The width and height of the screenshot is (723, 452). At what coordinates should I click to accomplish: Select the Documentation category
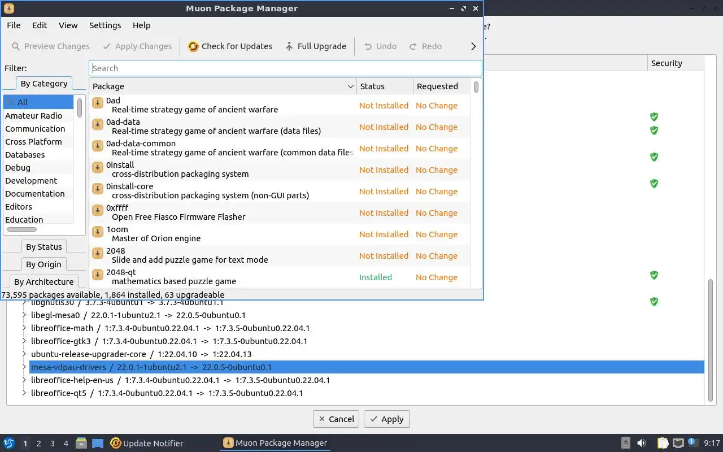click(x=38, y=194)
